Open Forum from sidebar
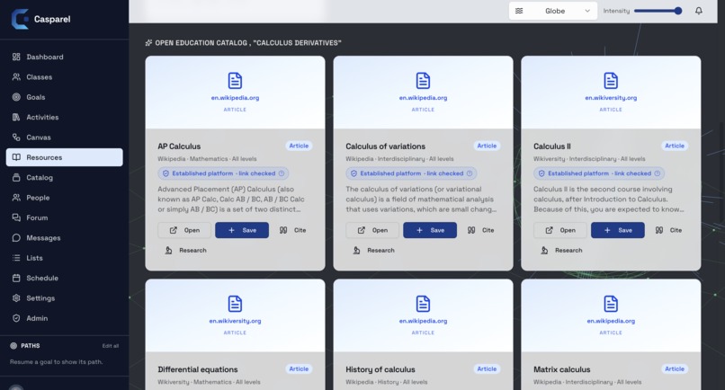 (x=64, y=217)
